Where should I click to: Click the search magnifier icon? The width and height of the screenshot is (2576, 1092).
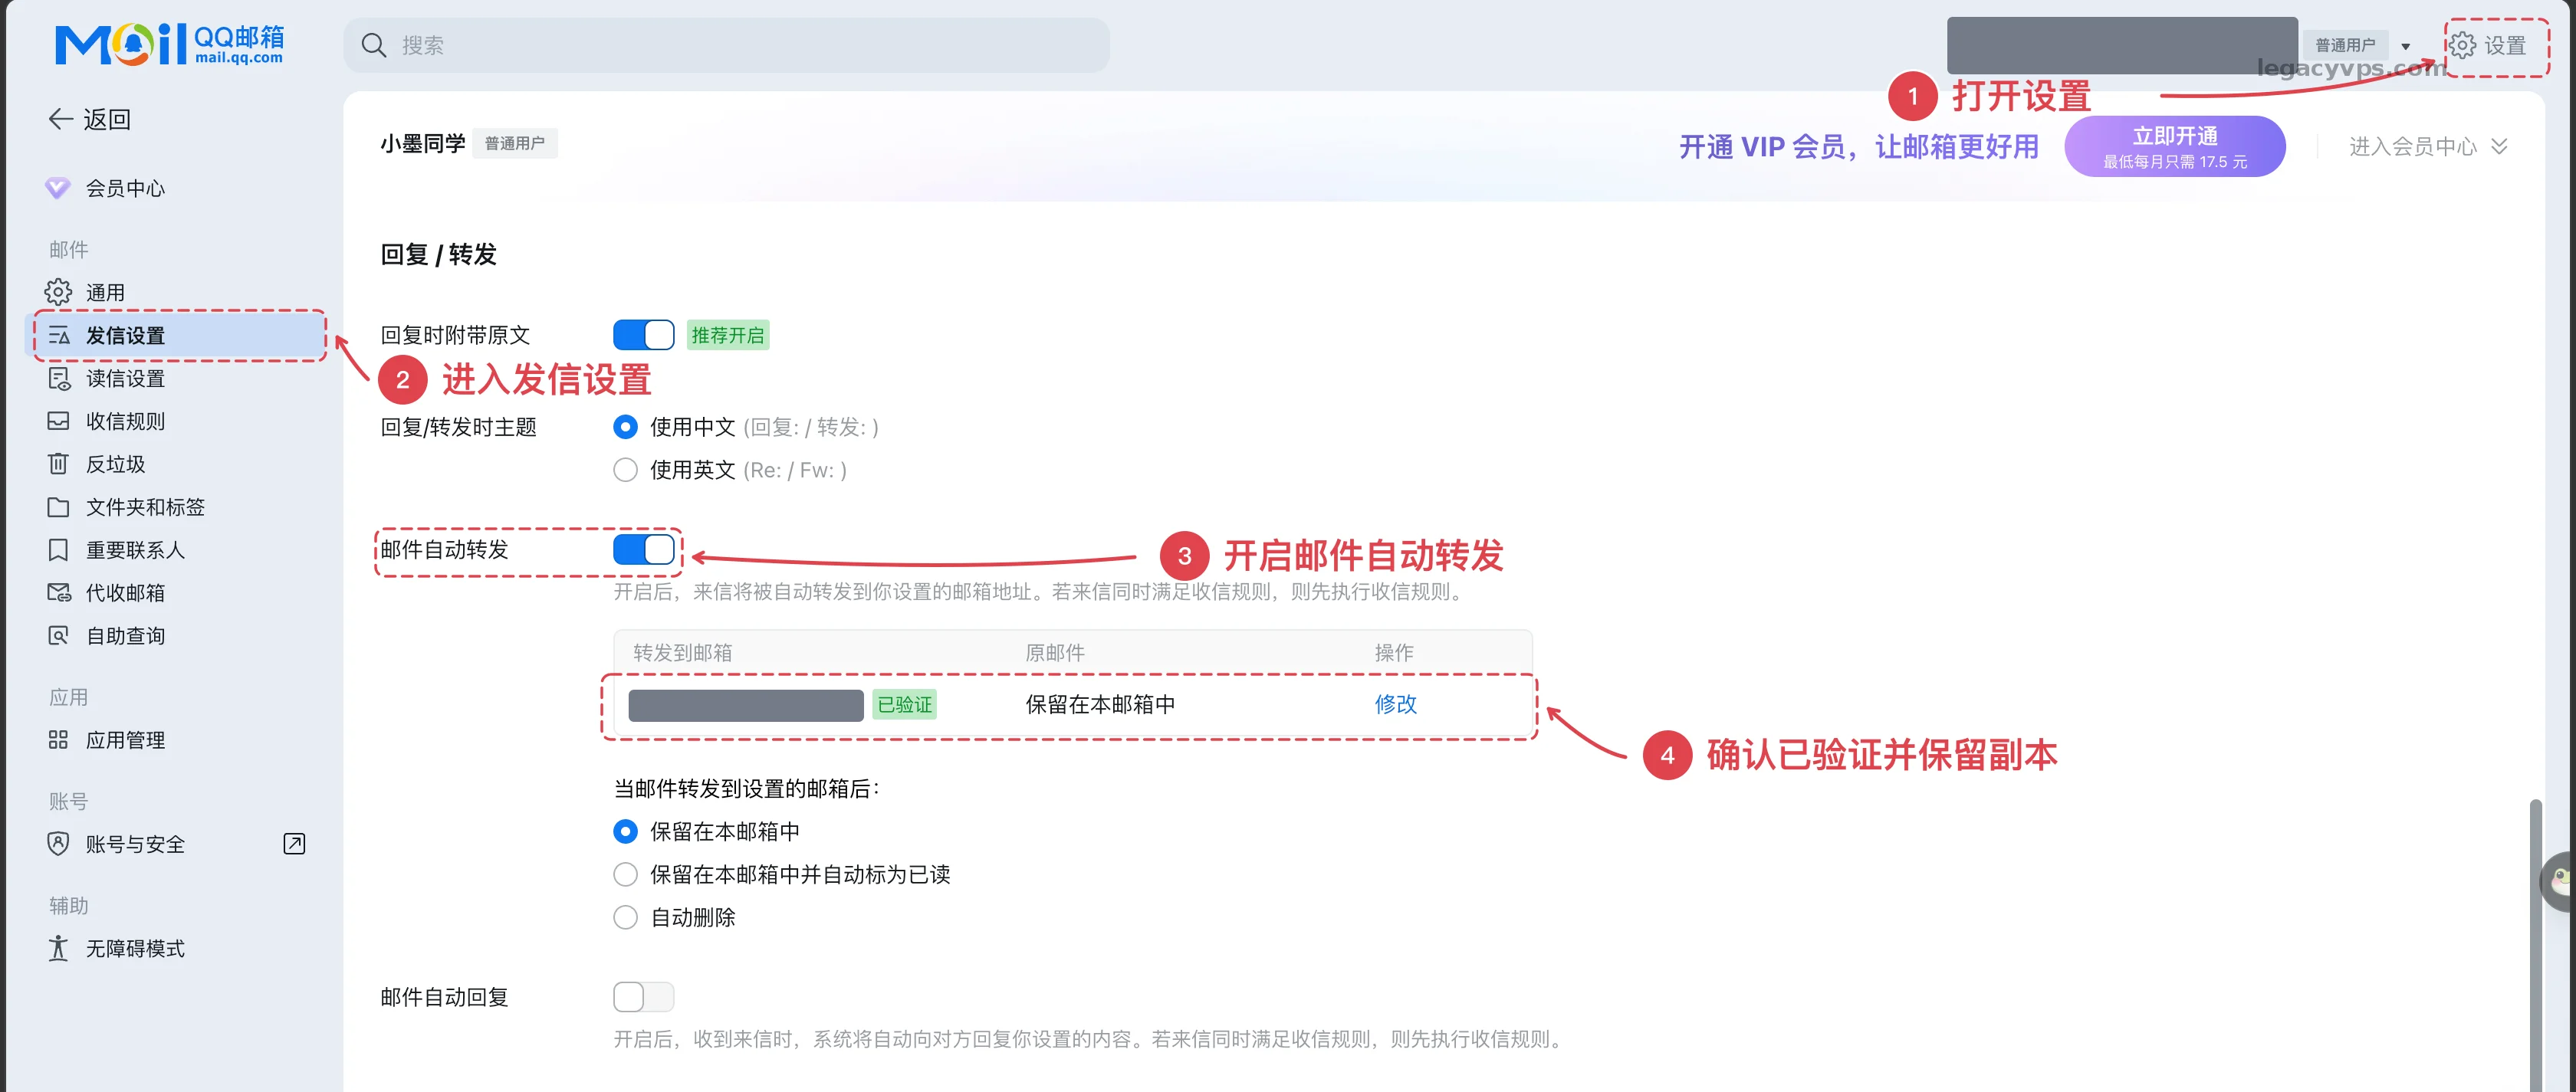coord(374,45)
